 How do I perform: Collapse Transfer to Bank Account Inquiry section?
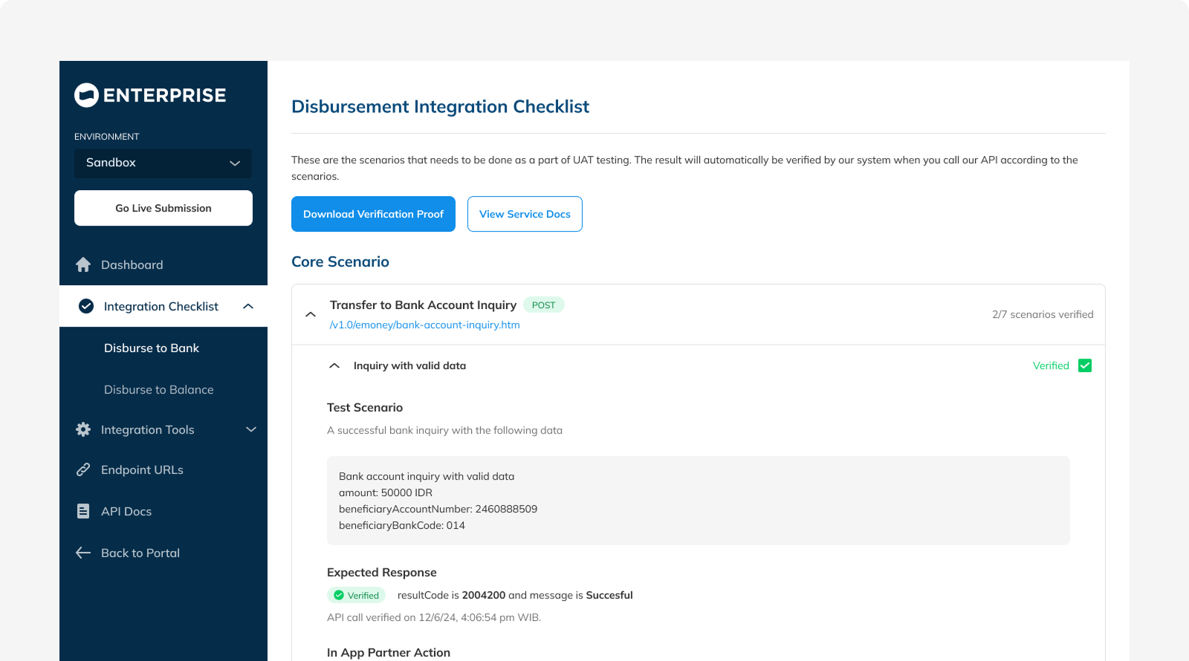point(311,314)
